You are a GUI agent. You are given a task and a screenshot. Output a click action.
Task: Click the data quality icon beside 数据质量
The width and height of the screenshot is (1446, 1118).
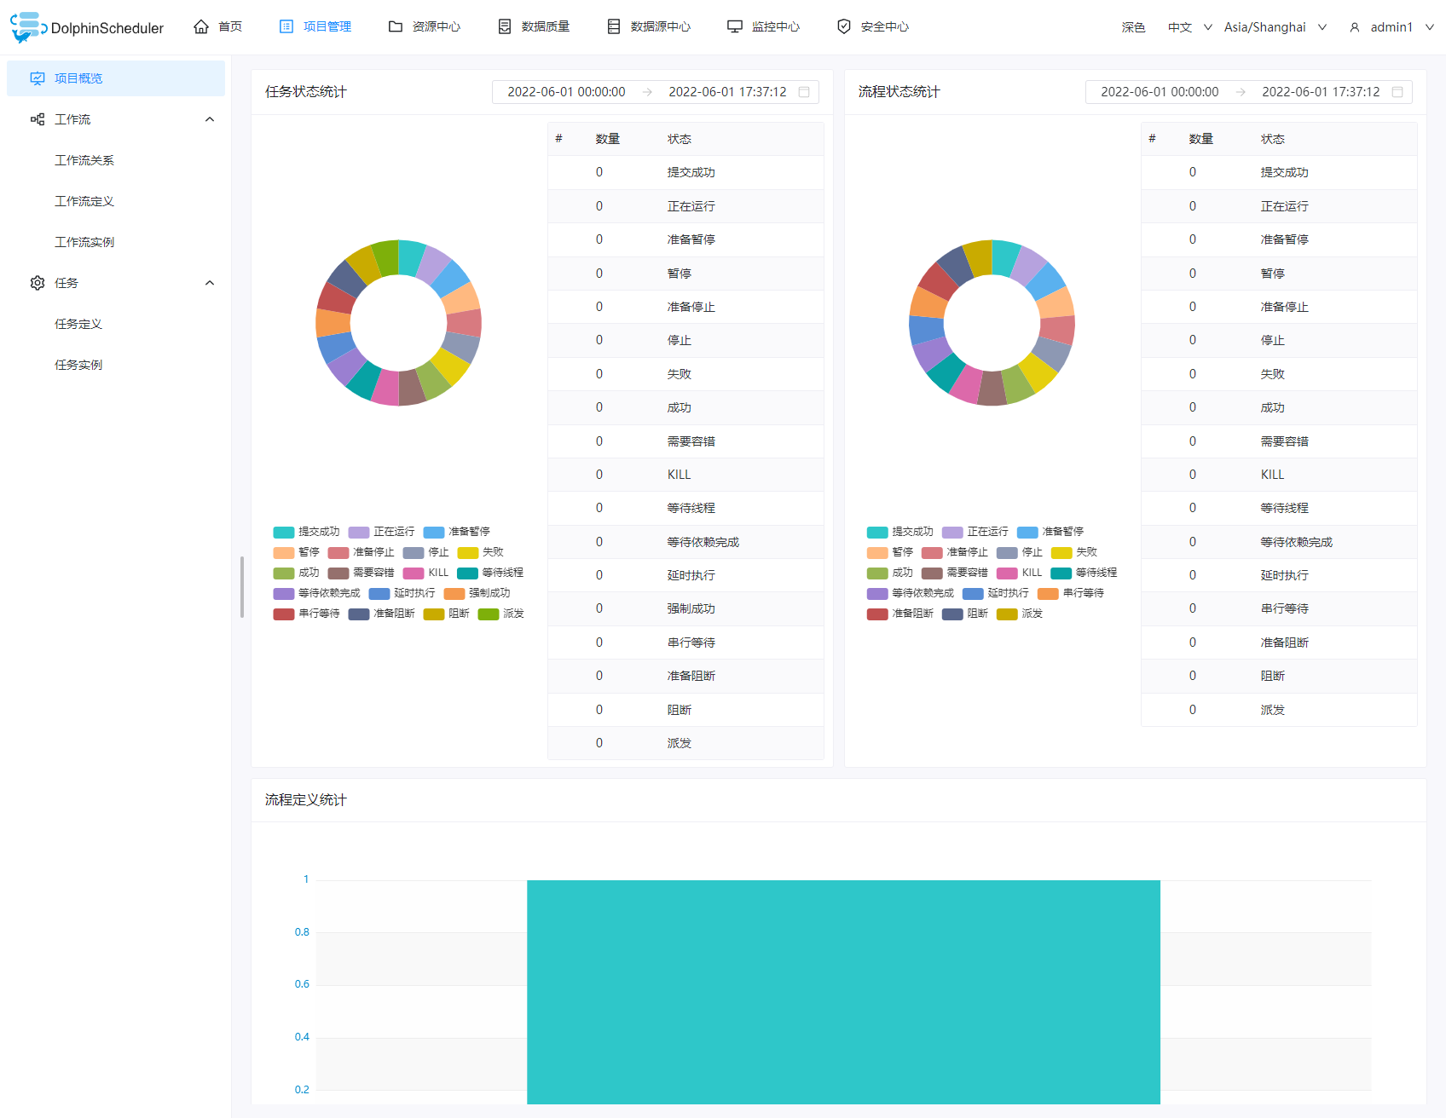click(505, 26)
